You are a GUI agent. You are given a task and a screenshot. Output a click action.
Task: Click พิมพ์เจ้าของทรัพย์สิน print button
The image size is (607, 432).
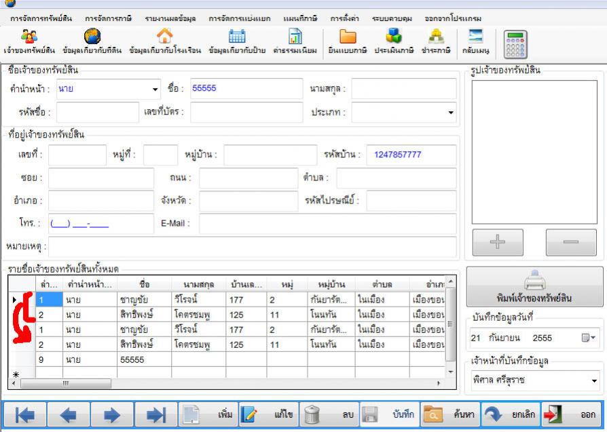[534, 287]
